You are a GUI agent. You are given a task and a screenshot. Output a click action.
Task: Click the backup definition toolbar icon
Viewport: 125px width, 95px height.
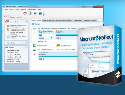tap(30, 13)
